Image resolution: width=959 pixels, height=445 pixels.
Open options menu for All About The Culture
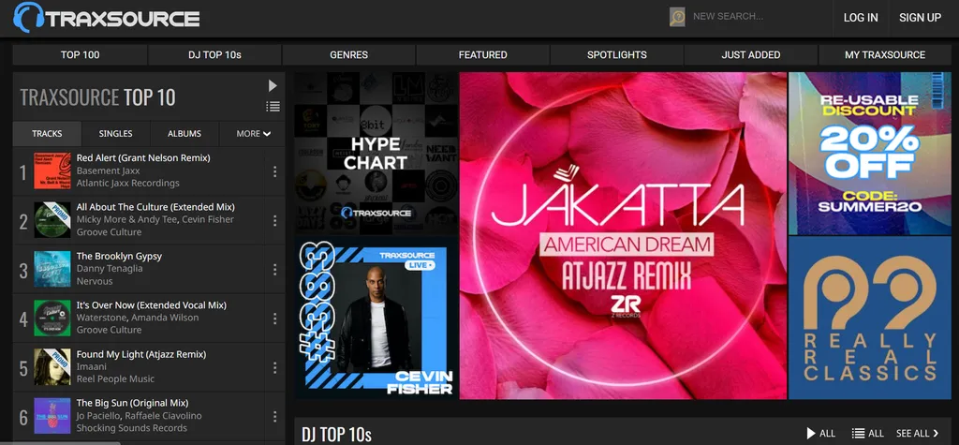tap(274, 220)
